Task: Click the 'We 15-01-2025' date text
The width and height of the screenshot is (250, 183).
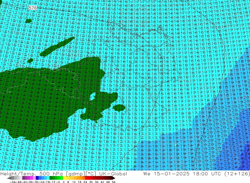Action: pyautogui.click(x=166, y=174)
